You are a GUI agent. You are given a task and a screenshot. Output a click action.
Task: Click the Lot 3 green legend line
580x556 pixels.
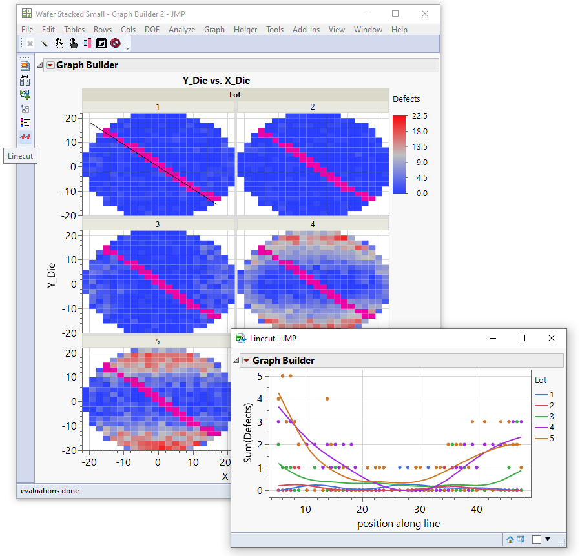coord(541,417)
